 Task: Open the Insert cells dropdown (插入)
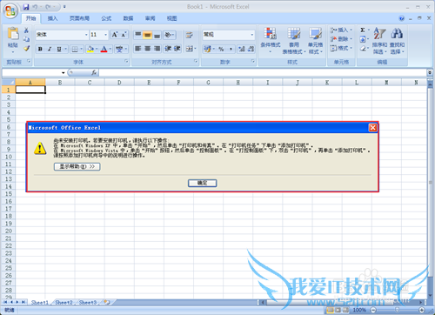(x=341, y=30)
